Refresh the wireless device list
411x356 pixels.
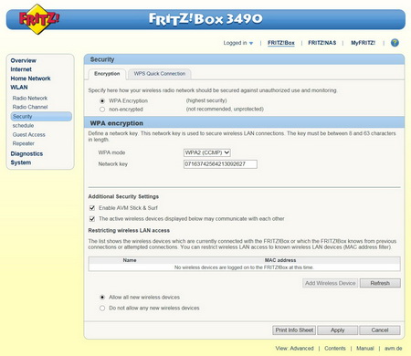(380, 283)
